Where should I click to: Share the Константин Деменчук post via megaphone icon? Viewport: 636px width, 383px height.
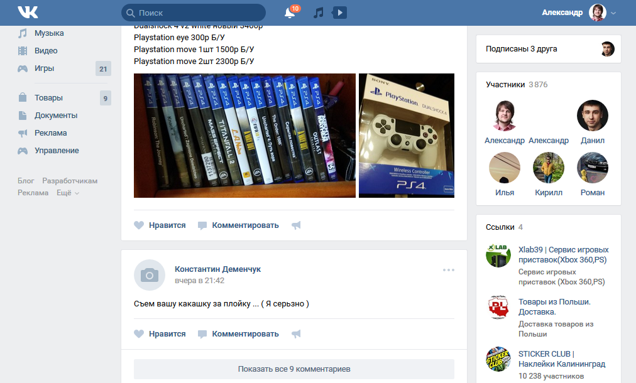296,334
